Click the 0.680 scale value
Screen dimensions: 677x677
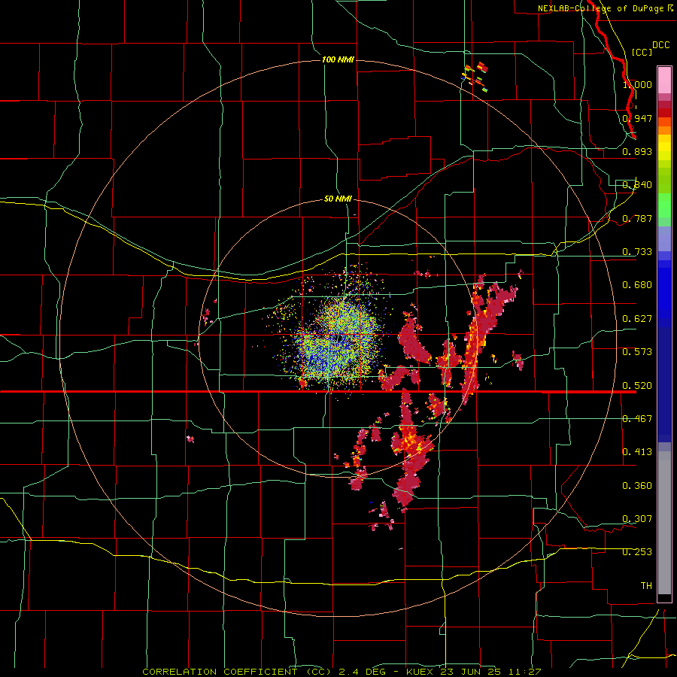(x=637, y=285)
